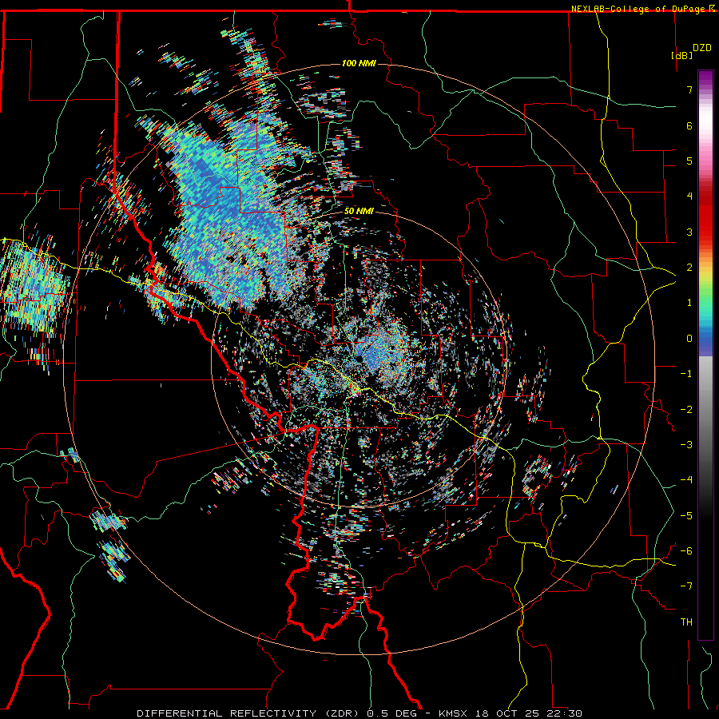
Task: Click the 1 dB scale value
Action: [x=689, y=303]
